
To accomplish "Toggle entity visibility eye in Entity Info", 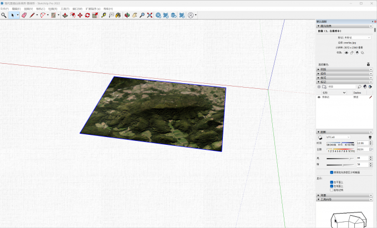I will 347,53.
